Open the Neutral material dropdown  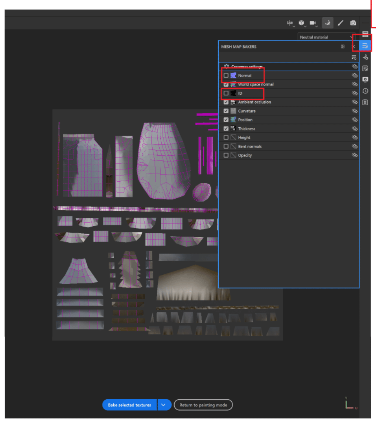click(x=326, y=37)
